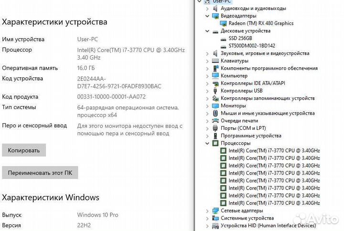This screenshot has height=231, width=344.
Task: Click device ID value starting 2E0244AA
Action: tap(119, 83)
